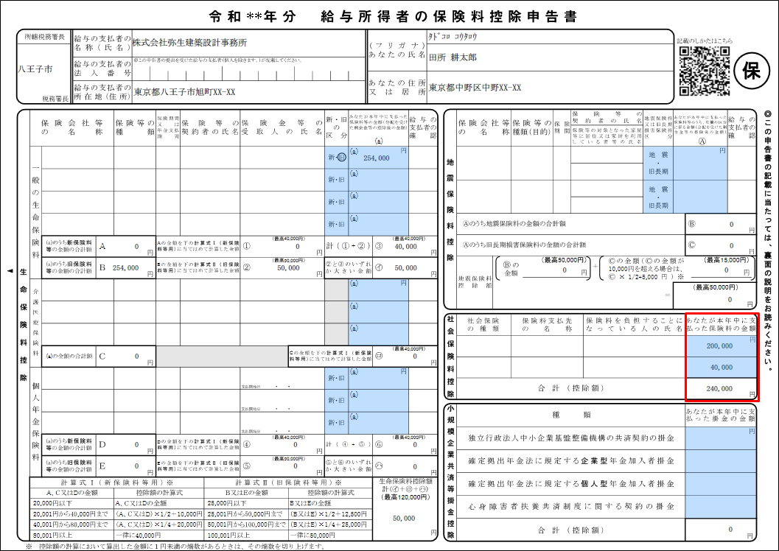
Task: Select the ④ pension formula field
Action: pos(283,445)
